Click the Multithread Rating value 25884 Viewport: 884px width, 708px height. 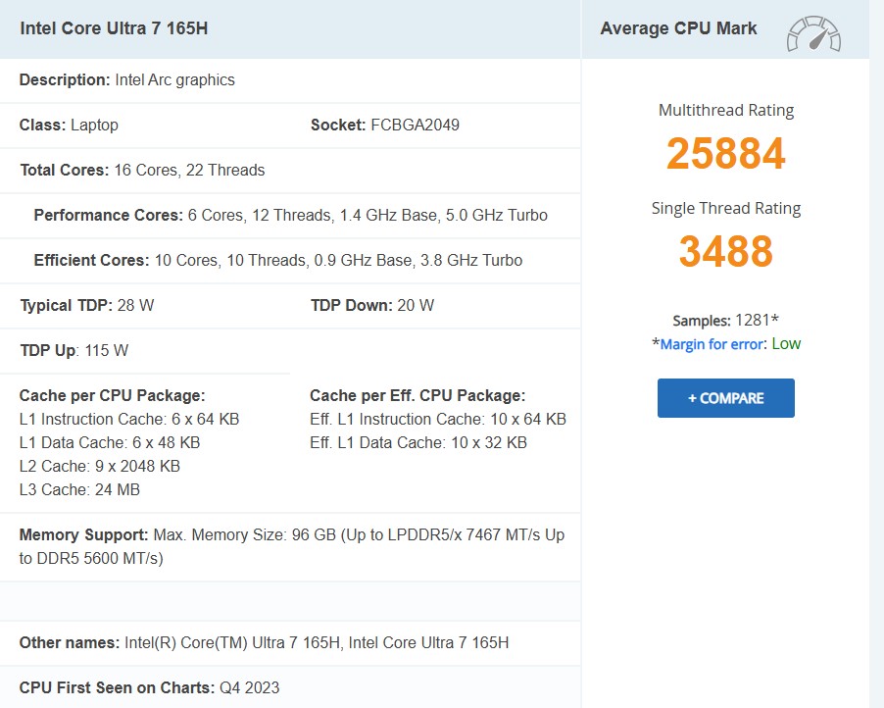tap(725, 154)
